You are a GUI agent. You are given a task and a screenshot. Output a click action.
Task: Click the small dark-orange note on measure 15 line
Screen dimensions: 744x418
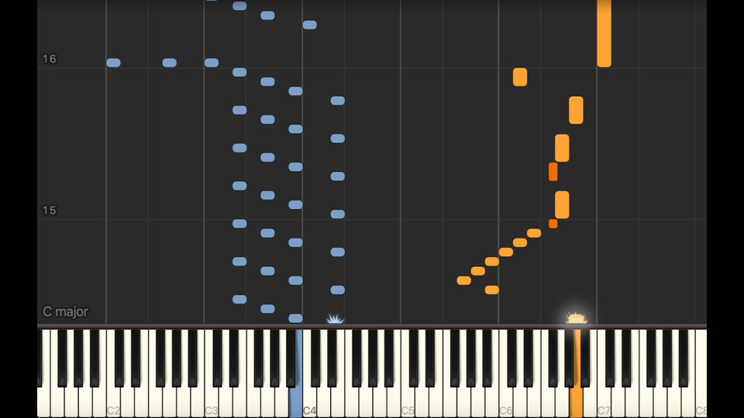tap(553, 224)
